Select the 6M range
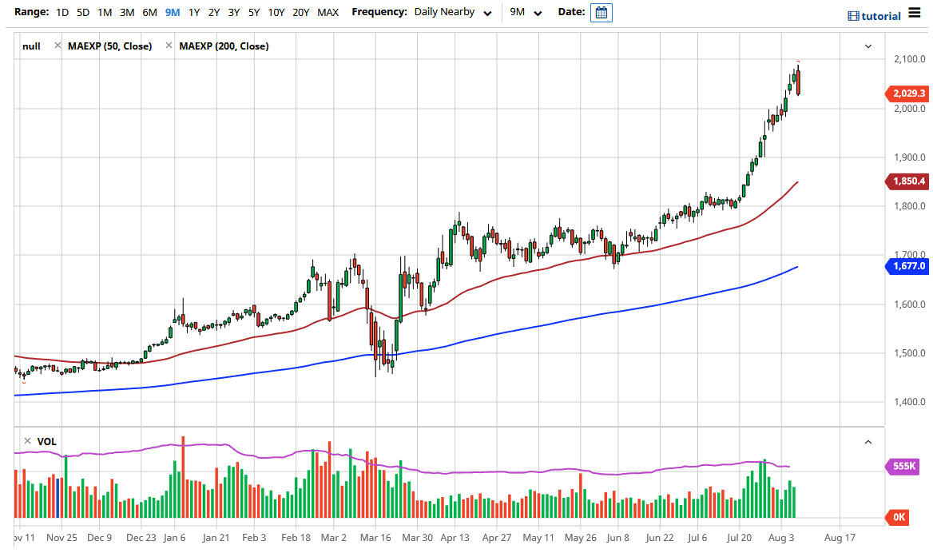The height and width of the screenshot is (553, 933). tap(149, 13)
